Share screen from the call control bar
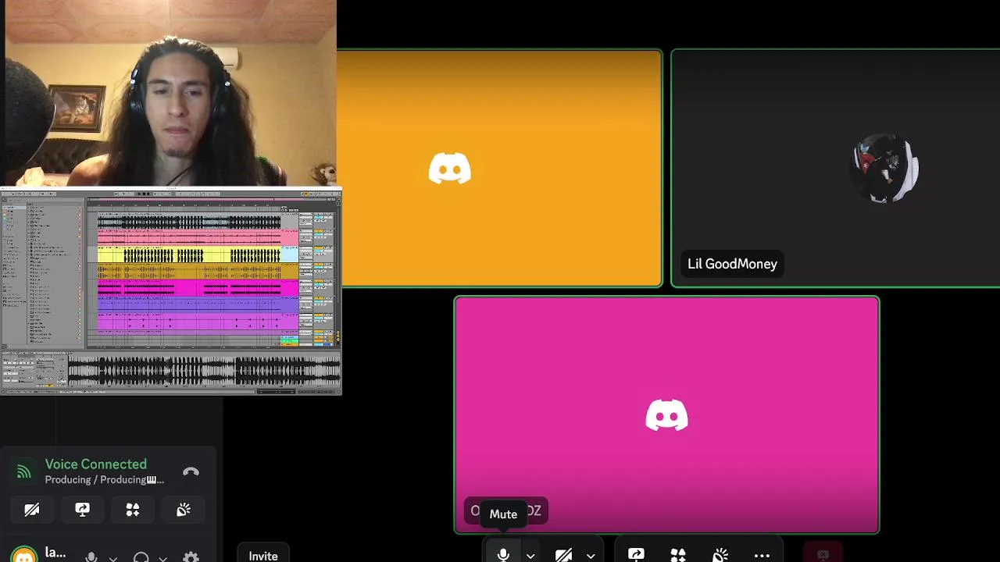The image size is (1000, 562). 636,554
